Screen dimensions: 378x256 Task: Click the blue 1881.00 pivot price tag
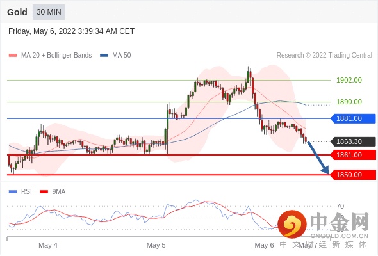[x=354, y=118]
